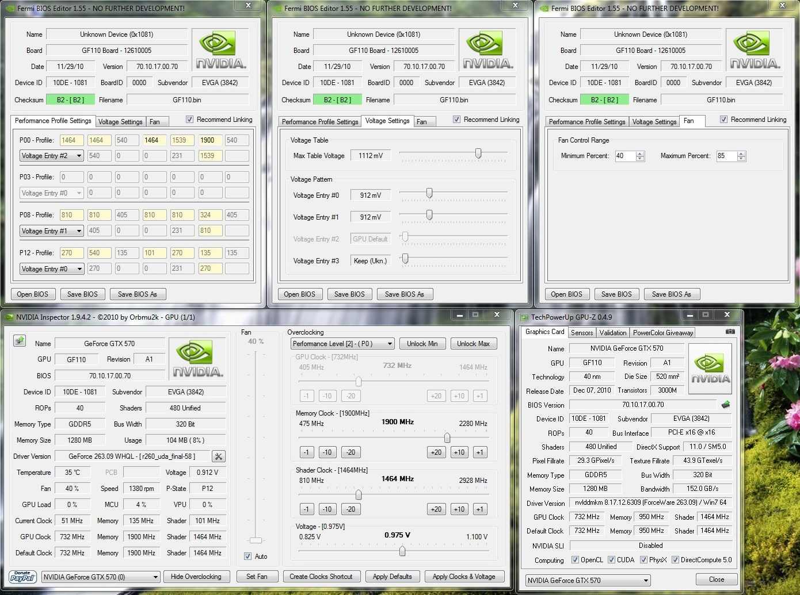Click NVIDIA Inspector title bar icon
The height and width of the screenshot is (595, 800).
[8, 317]
